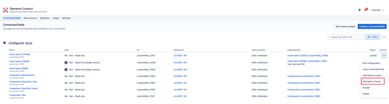389x104 pixels.
Task: Click Add a demo sample button
Action: [x=345, y=27]
